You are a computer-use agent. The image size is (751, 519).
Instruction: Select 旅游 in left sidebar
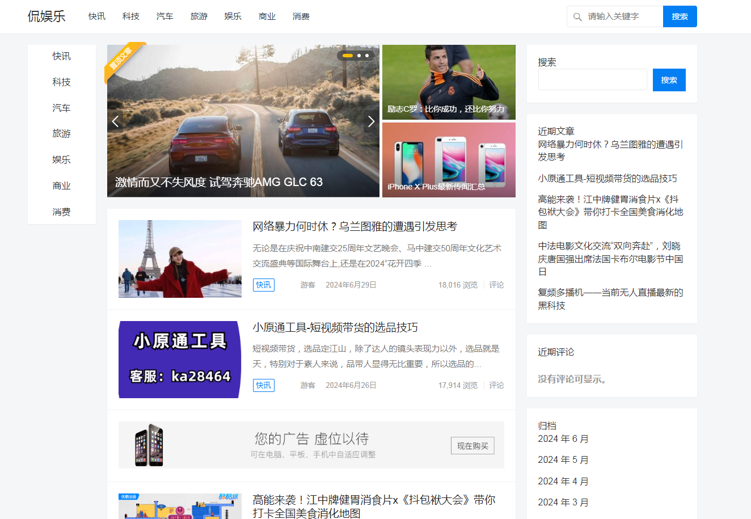(x=62, y=134)
